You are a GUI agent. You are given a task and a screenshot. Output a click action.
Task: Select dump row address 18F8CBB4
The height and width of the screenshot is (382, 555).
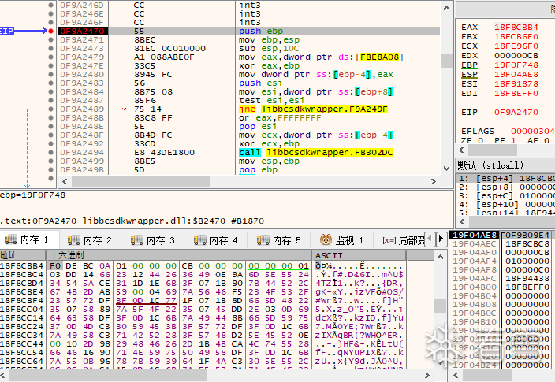22,265
